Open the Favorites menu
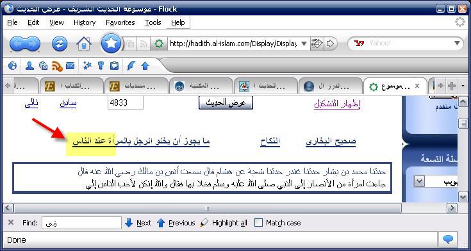This screenshot has width=471, height=251. 120,22
